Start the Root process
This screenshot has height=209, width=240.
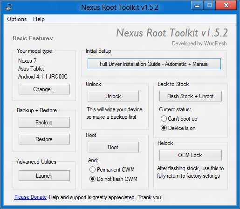[113, 147]
